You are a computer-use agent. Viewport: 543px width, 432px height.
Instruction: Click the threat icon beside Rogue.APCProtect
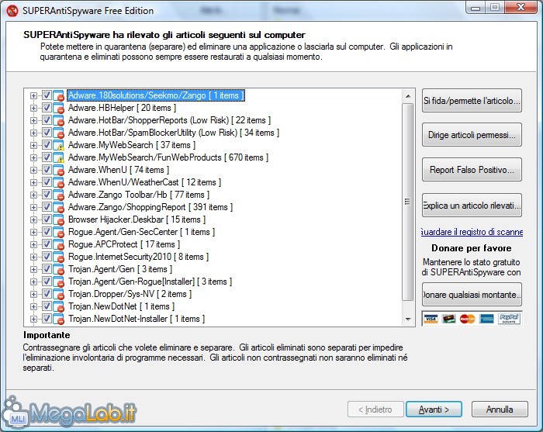click(58, 245)
